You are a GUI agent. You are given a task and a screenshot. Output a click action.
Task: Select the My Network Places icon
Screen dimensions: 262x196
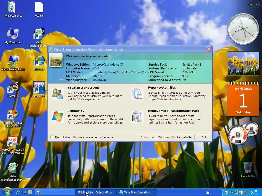pos(13,63)
